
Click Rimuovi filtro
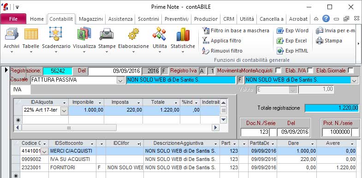(x=222, y=51)
